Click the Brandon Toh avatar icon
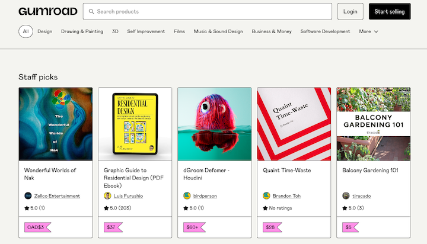 (x=266, y=195)
